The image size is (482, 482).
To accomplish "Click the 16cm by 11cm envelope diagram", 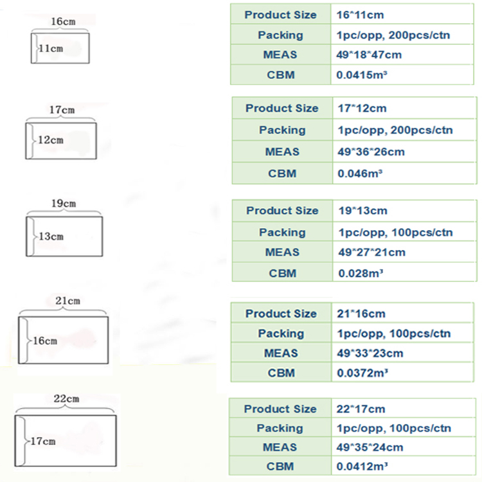I will [x=60, y=49].
